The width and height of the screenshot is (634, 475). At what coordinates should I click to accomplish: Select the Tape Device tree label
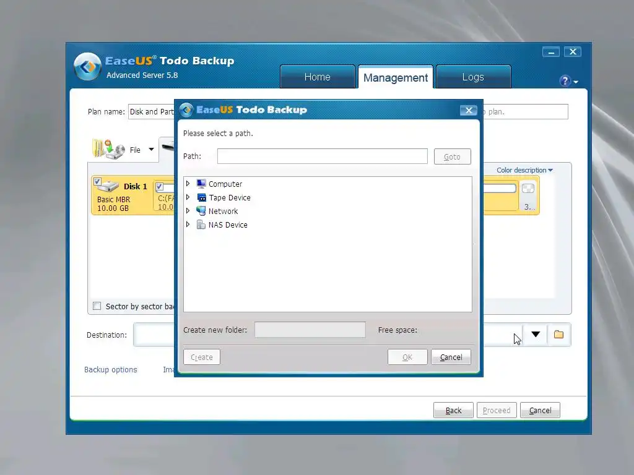tap(230, 197)
